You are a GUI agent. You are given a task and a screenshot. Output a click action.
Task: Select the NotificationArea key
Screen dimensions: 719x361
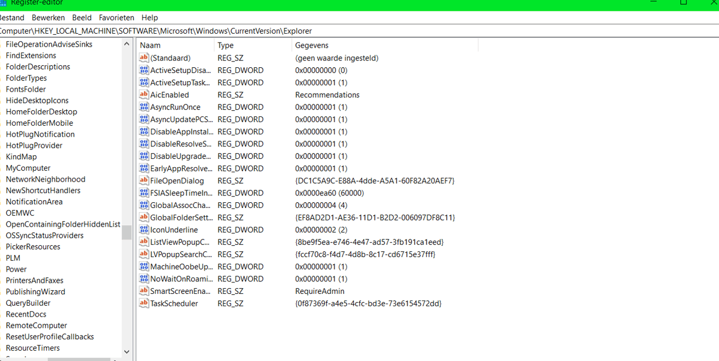(x=34, y=202)
